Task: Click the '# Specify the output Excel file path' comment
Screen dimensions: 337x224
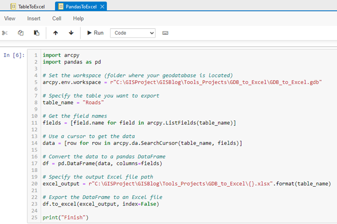Action: pyautogui.click(x=98, y=177)
